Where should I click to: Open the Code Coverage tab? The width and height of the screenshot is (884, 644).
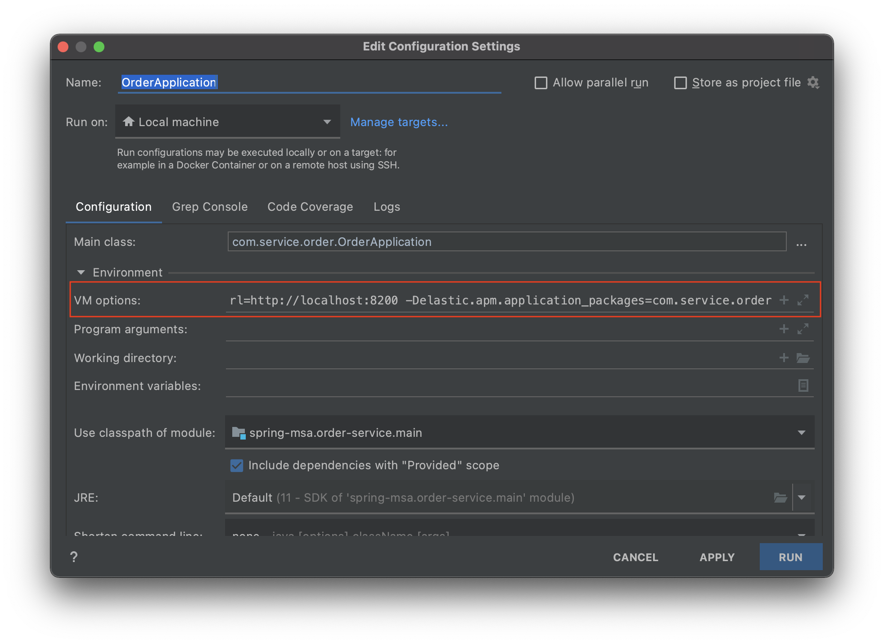310,207
